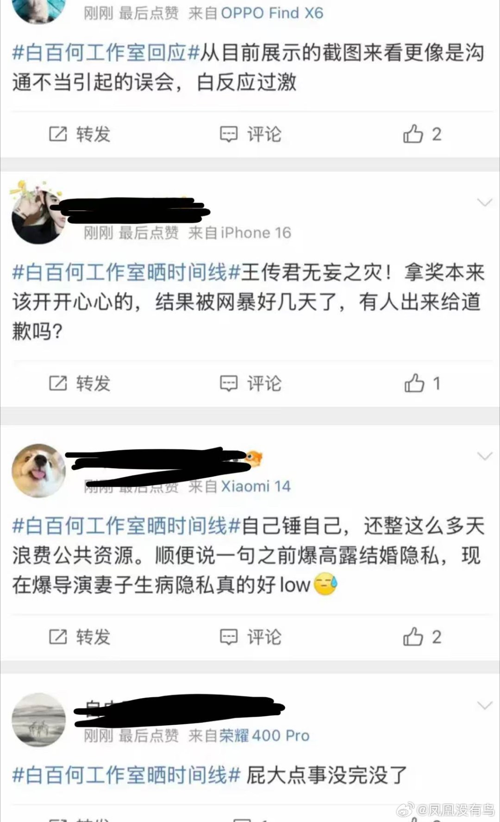The height and width of the screenshot is (822, 500).
Task: Open the corgi dog avatar profile
Action: click(38, 470)
